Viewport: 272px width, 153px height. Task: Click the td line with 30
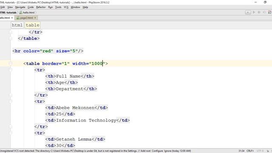60,145
